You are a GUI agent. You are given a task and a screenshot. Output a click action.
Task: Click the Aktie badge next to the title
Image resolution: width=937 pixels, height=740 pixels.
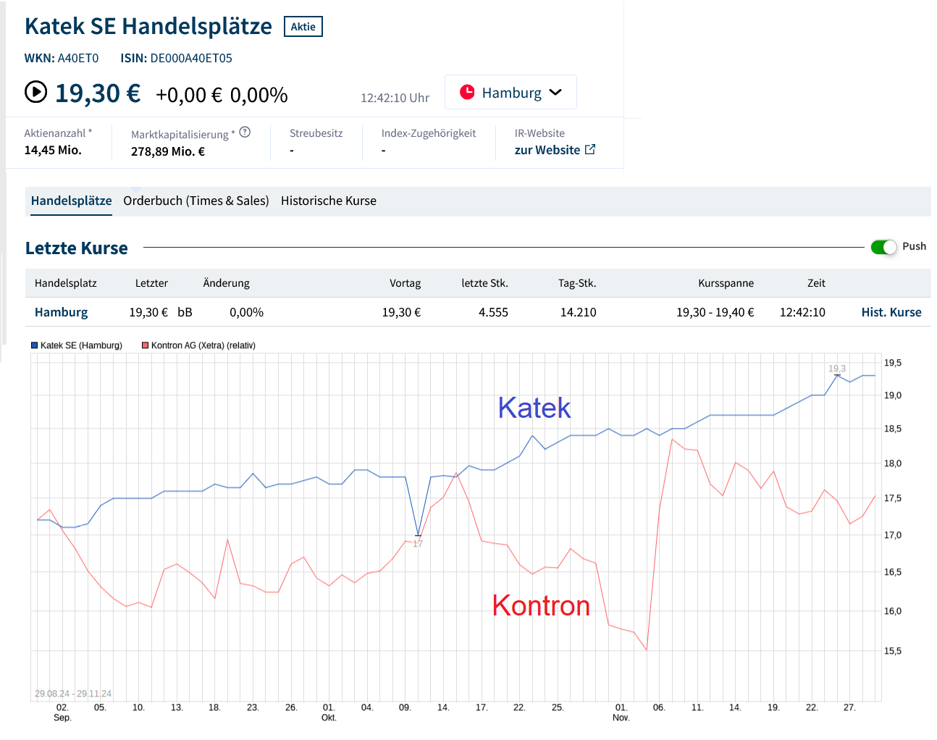click(303, 26)
